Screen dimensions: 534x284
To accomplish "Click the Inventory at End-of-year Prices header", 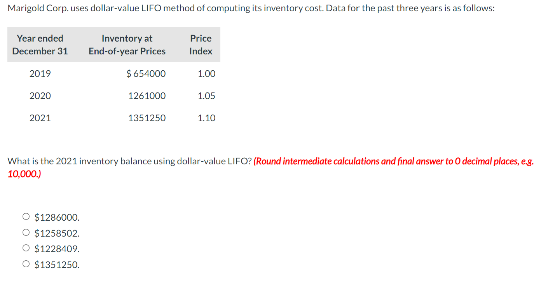I will pos(127,45).
